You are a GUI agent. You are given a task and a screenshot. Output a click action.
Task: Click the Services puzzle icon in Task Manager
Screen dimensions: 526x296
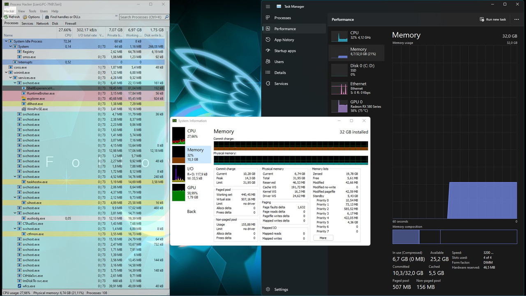click(x=268, y=83)
